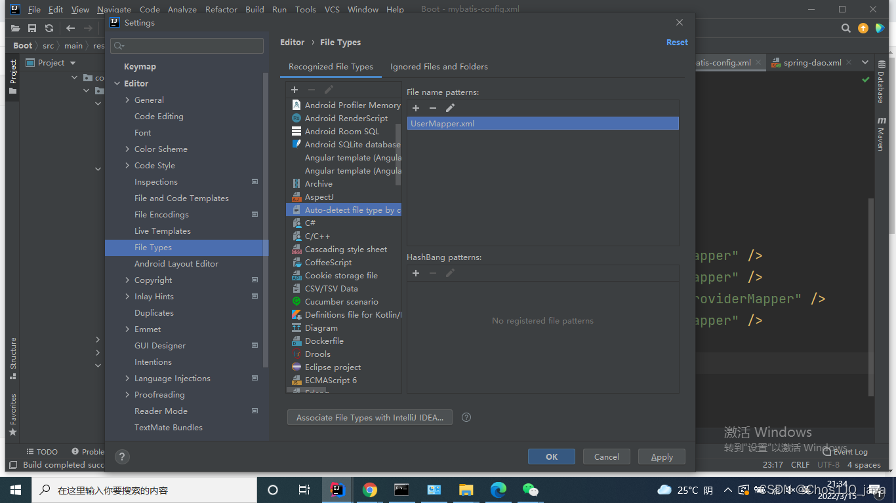This screenshot has width=896, height=503.
Task: Click the Editor breadcrumb link
Action: pyautogui.click(x=292, y=43)
